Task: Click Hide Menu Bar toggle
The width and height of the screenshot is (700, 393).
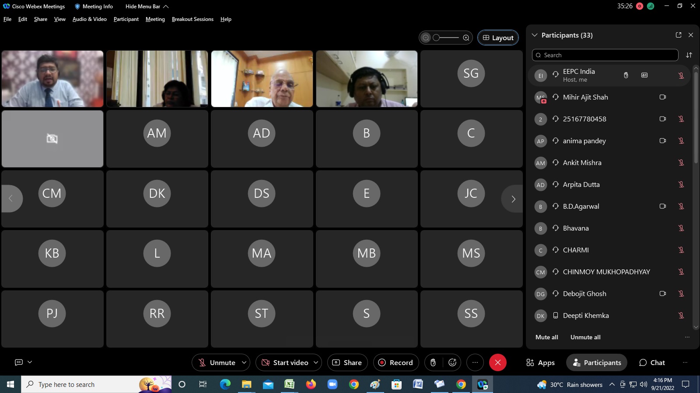Action: [x=147, y=6]
